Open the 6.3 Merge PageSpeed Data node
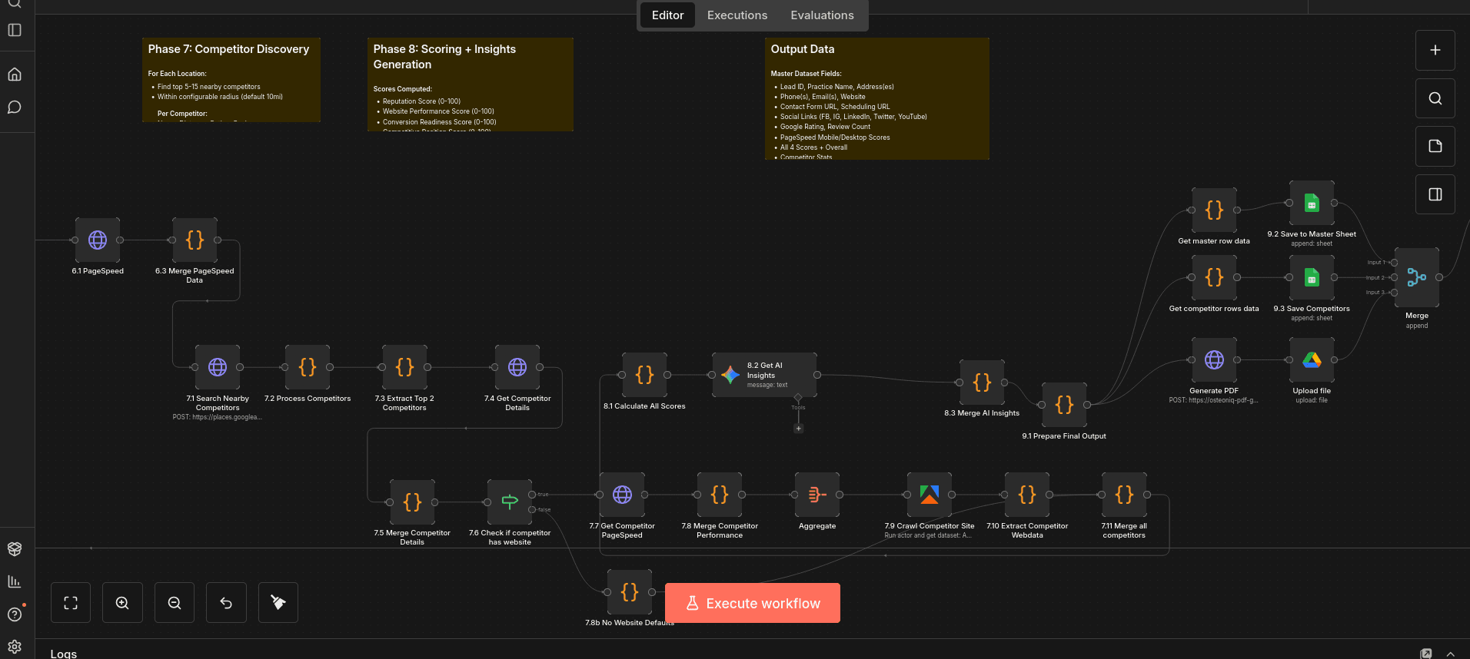Image resolution: width=1470 pixels, height=659 pixels. (x=195, y=240)
